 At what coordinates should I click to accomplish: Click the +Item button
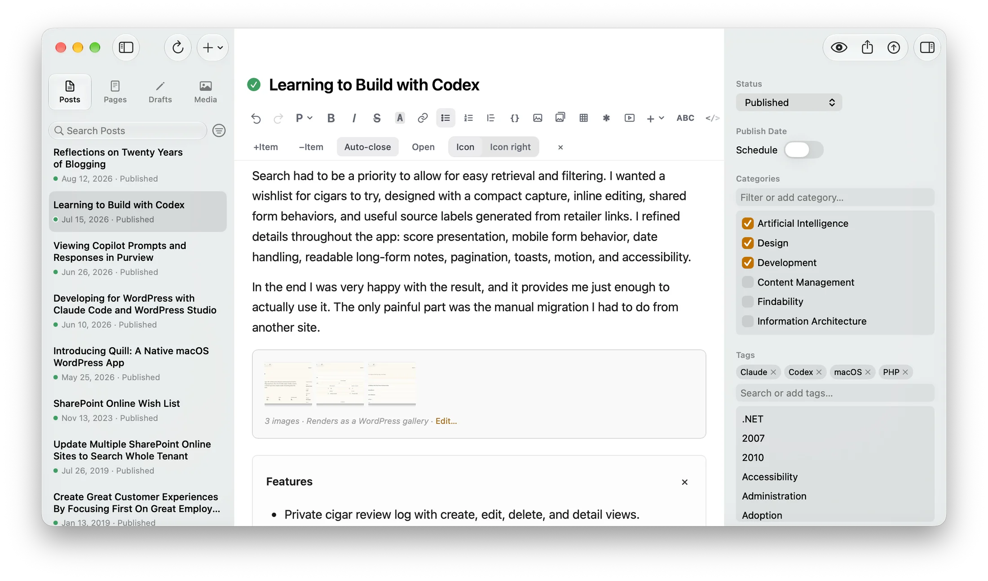click(265, 147)
